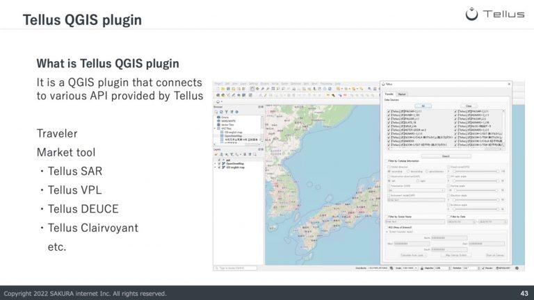Open the Calculate from Layer dropdown button
Viewport: 534px width, 300px height.
point(414,255)
